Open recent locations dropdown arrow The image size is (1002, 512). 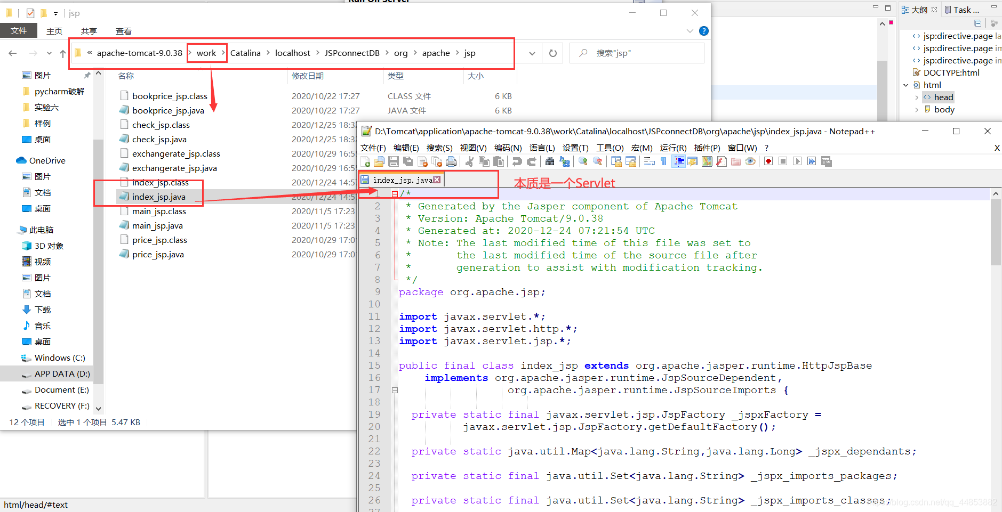(49, 53)
